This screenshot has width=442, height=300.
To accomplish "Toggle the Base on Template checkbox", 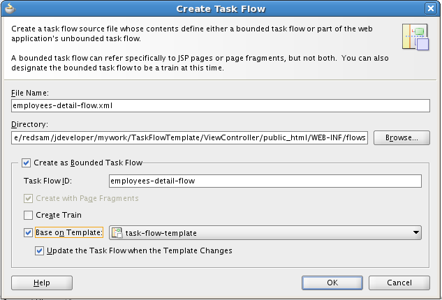I will click(29, 233).
